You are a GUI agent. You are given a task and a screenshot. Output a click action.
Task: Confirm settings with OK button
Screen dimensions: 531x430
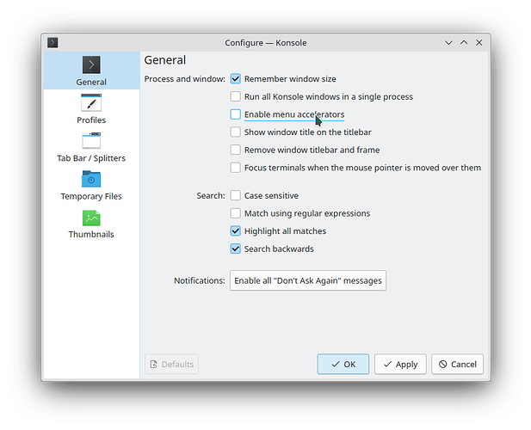[x=343, y=364]
